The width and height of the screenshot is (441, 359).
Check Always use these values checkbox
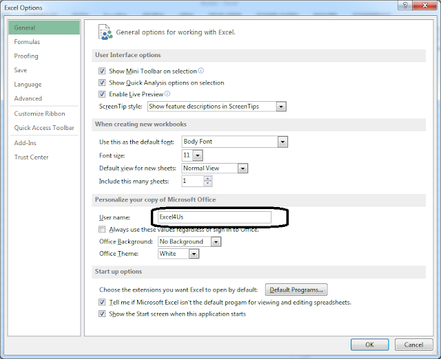coord(102,230)
